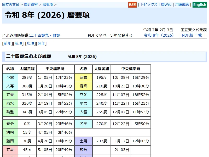
Task: Click the 大雪 name cell
Action: (x=83, y=112)
